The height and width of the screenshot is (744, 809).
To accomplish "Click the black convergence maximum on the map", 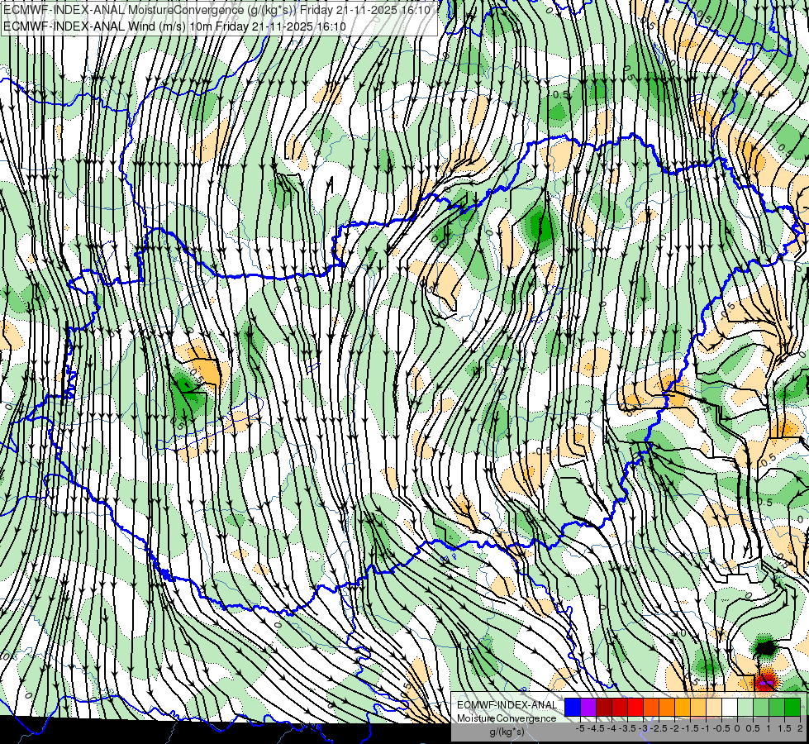I will click(766, 647).
